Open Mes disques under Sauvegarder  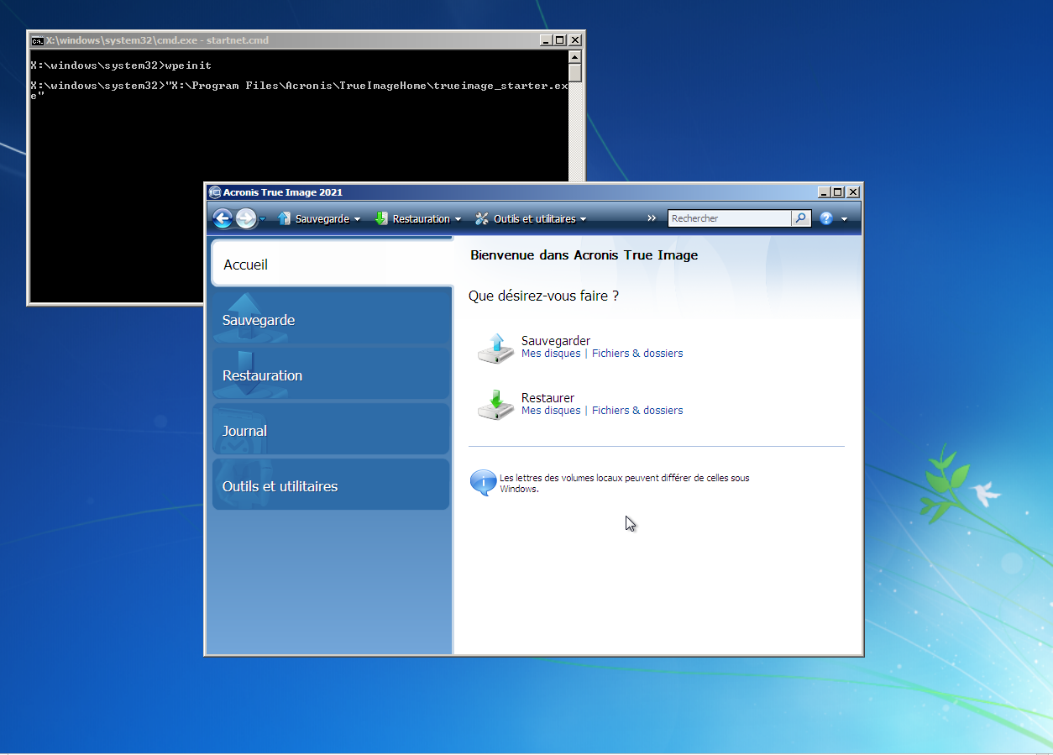(551, 354)
